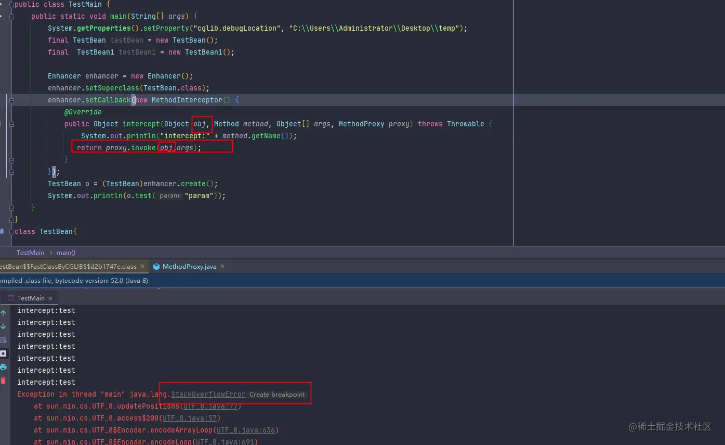Click the gutter marker beside class TestBean
Screen dimensions: 725x445
coord(2,231)
